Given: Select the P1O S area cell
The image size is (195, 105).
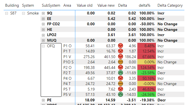Looking at the screenshot, I should click(68, 62).
